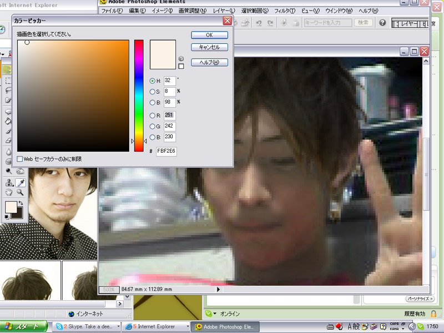Click inside the color field gradient
Image resolution: width=444 pixels, height=333 pixels.
click(x=73, y=95)
